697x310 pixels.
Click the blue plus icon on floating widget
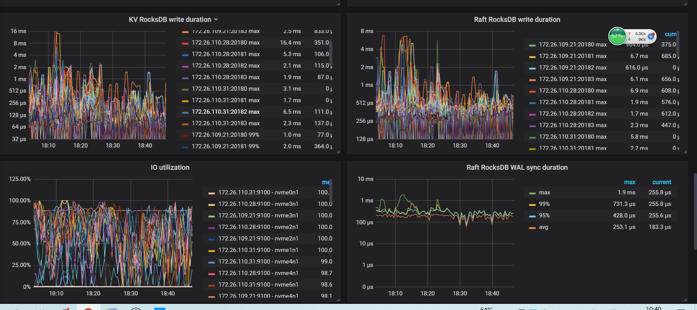point(651,36)
